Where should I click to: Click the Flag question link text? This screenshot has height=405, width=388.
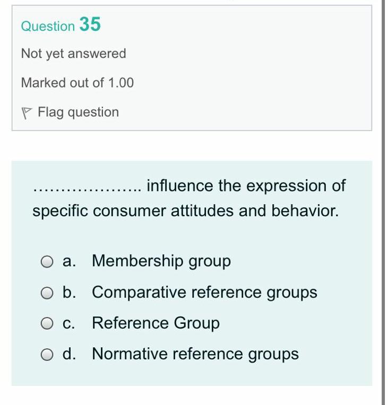pyautogui.click(x=78, y=112)
